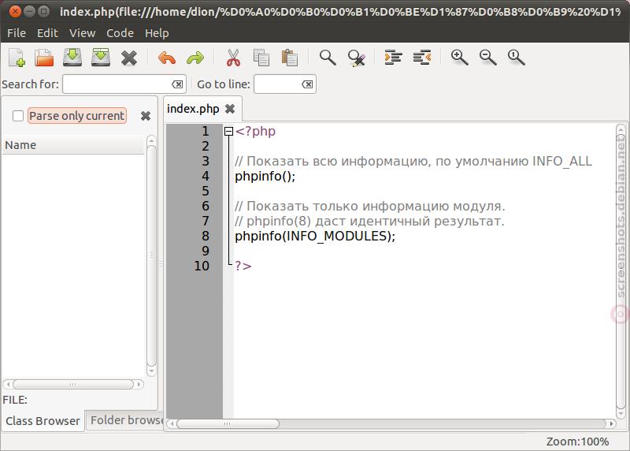Screen dimensions: 630x451
Task: Click class browser horizontal scrollbar
Action: (x=72, y=384)
